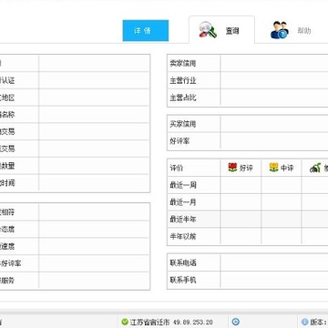Viewport: 328px width, 328px height.
Task: Select the 卖家信用 label
Action: [183, 64]
